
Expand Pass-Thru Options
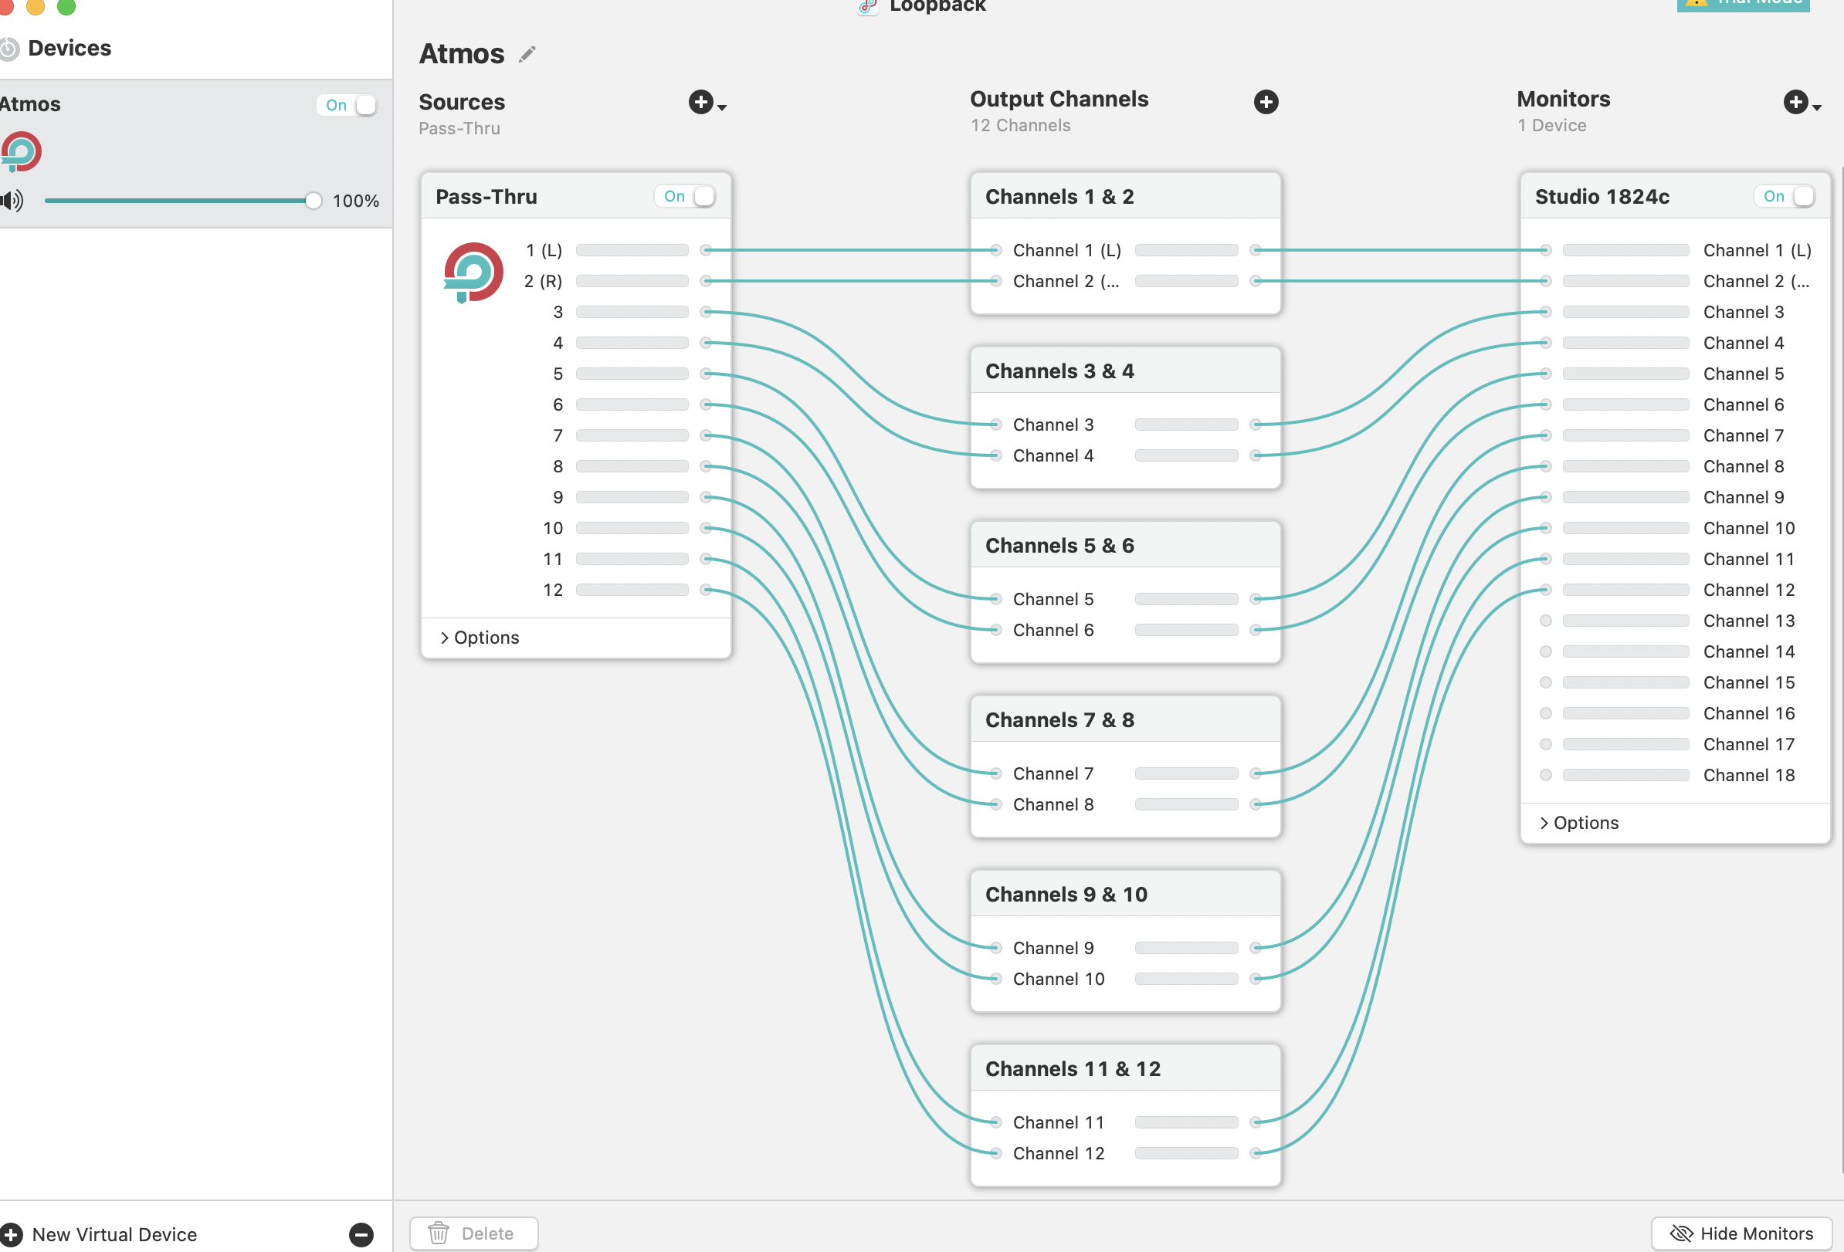tap(480, 638)
